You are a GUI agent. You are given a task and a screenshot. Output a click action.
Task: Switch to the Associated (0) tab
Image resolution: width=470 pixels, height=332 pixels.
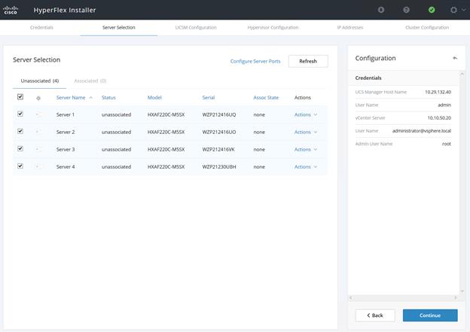[90, 81]
